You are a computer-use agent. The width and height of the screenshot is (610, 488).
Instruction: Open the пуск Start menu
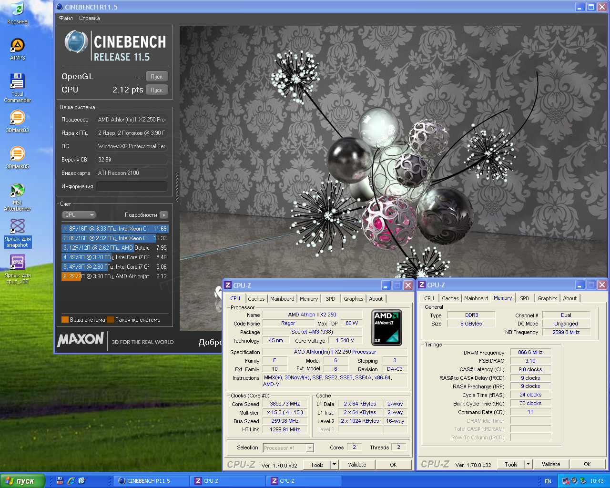pyautogui.click(x=22, y=481)
